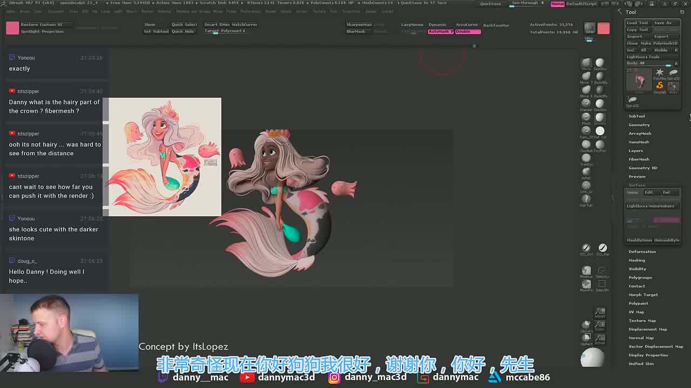Viewport: 691px width, 388px height.
Task: Open the Masking section
Action: pyautogui.click(x=636, y=260)
